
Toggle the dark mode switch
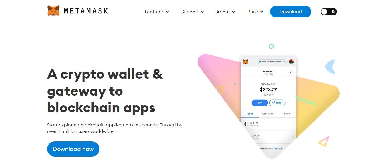[329, 12]
